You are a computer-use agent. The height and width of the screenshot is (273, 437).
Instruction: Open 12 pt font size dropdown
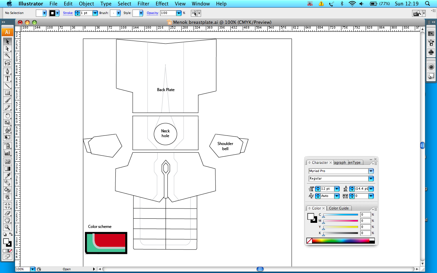tap(337, 189)
